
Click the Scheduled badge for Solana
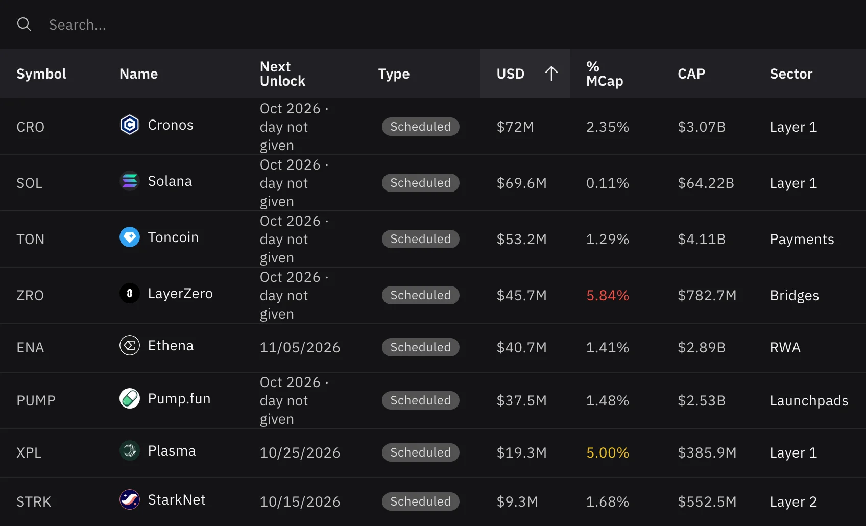(421, 183)
